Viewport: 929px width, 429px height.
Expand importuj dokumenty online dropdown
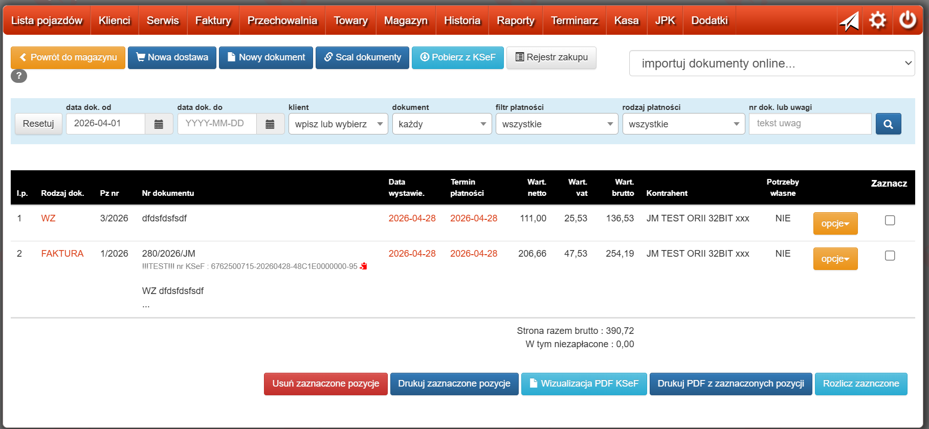(x=771, y=63)
